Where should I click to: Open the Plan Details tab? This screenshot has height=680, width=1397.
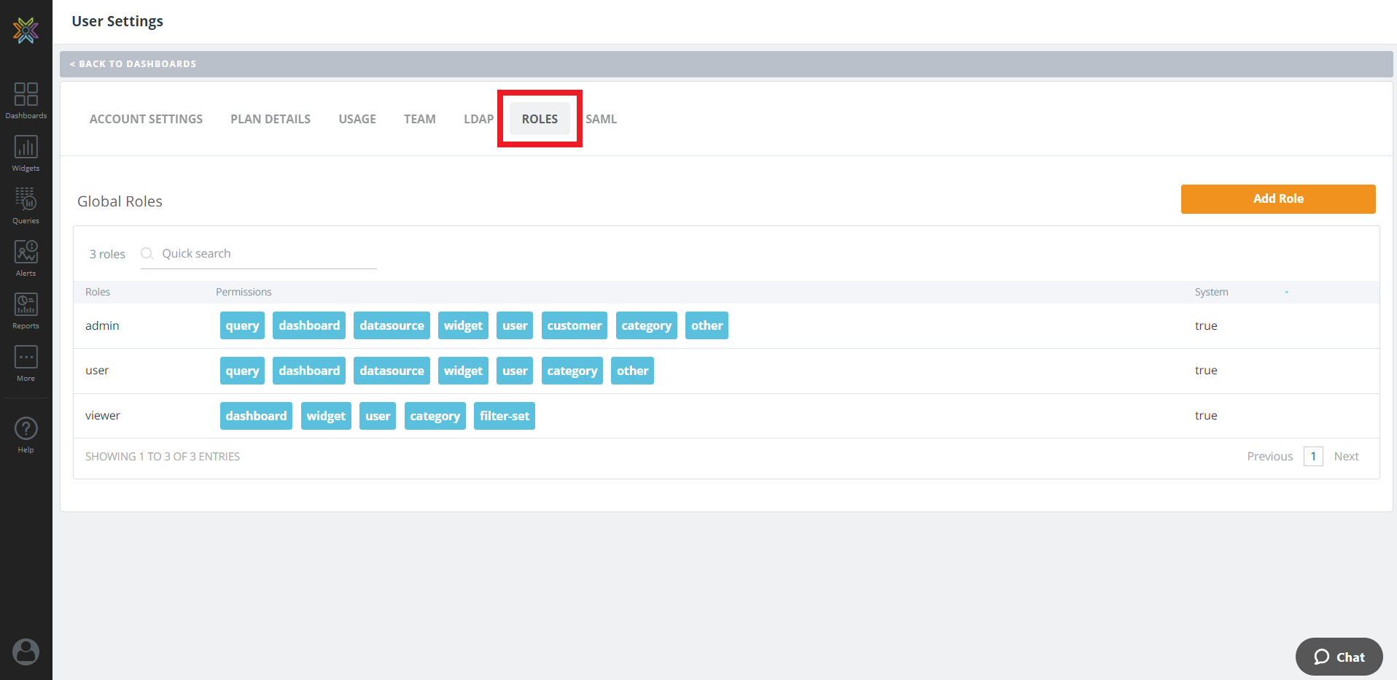pos(271,119)
